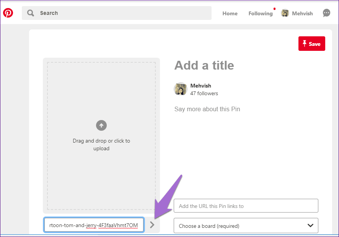339x237 pixels.
Task: Open the messages chat bubble icon
Action: (x=326, y=13)
